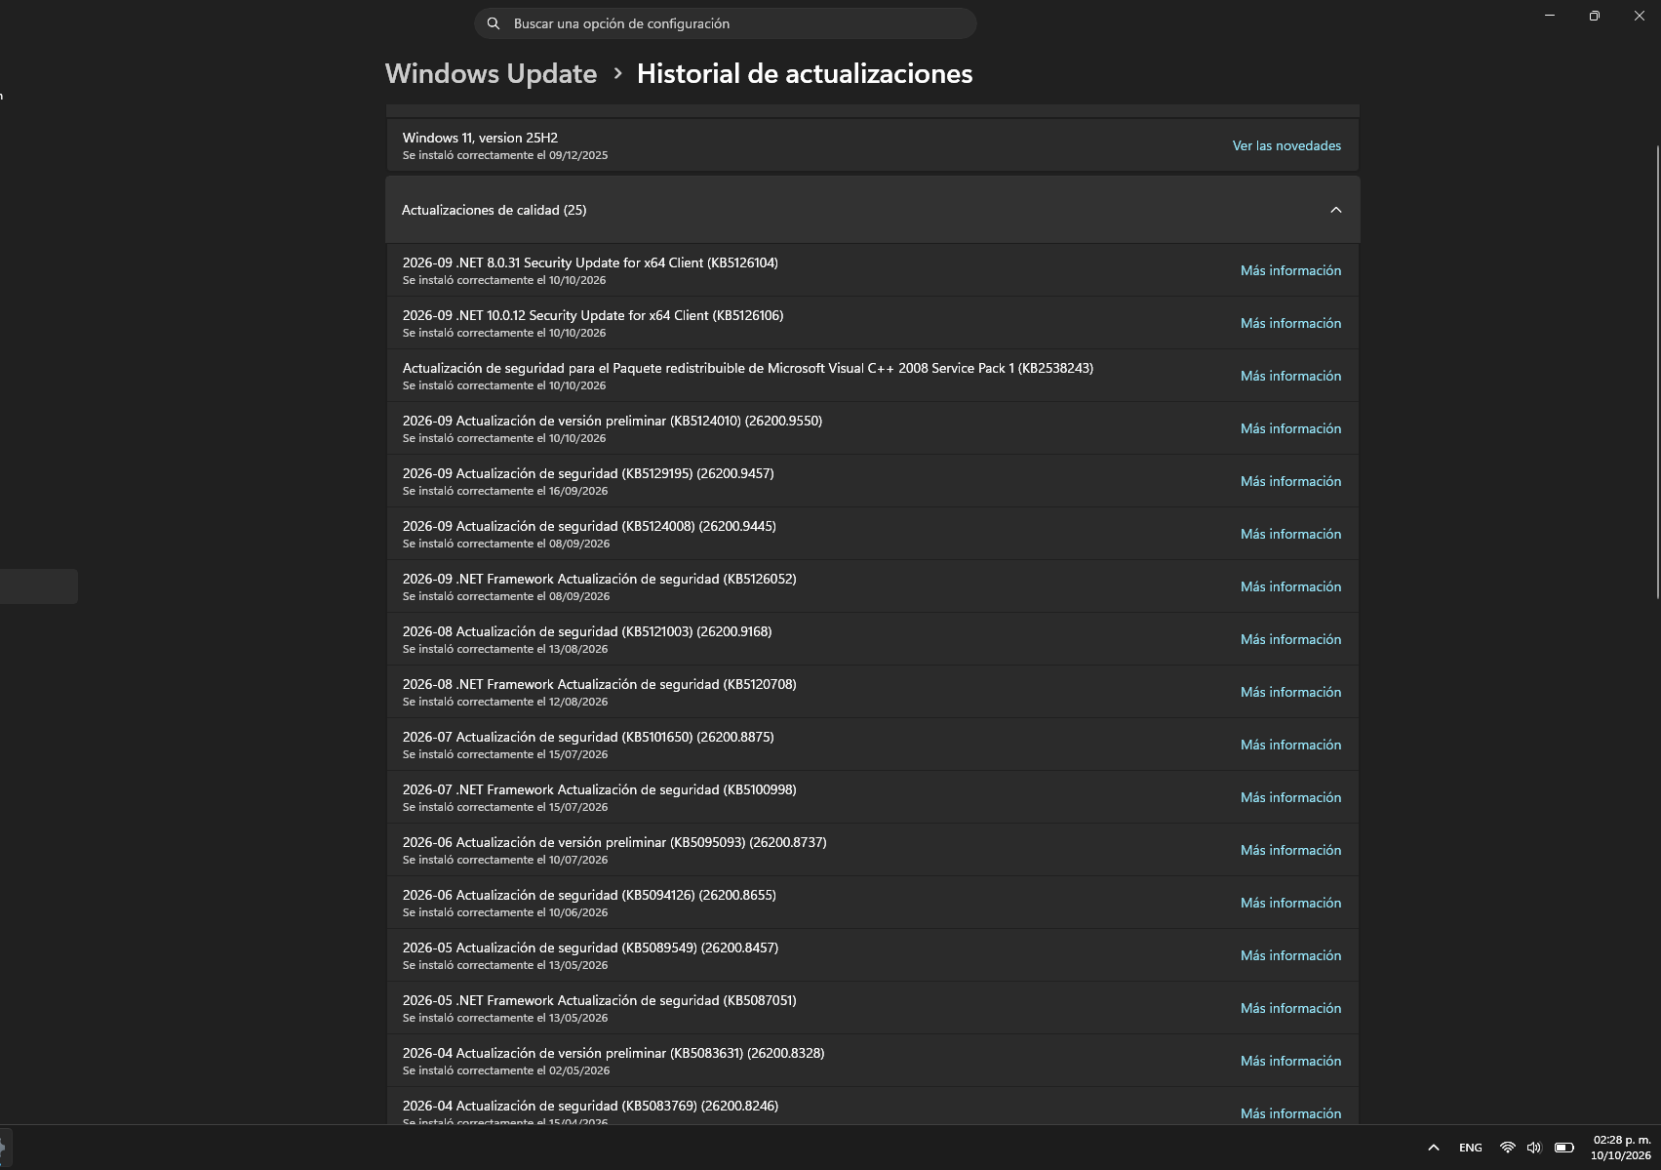Open the volume speaker icon
Screen dimensions: 1661x1170
tap(1534, 1148)
